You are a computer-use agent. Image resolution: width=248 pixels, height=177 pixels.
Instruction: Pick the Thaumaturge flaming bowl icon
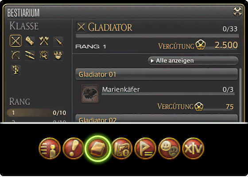point(58,55)
